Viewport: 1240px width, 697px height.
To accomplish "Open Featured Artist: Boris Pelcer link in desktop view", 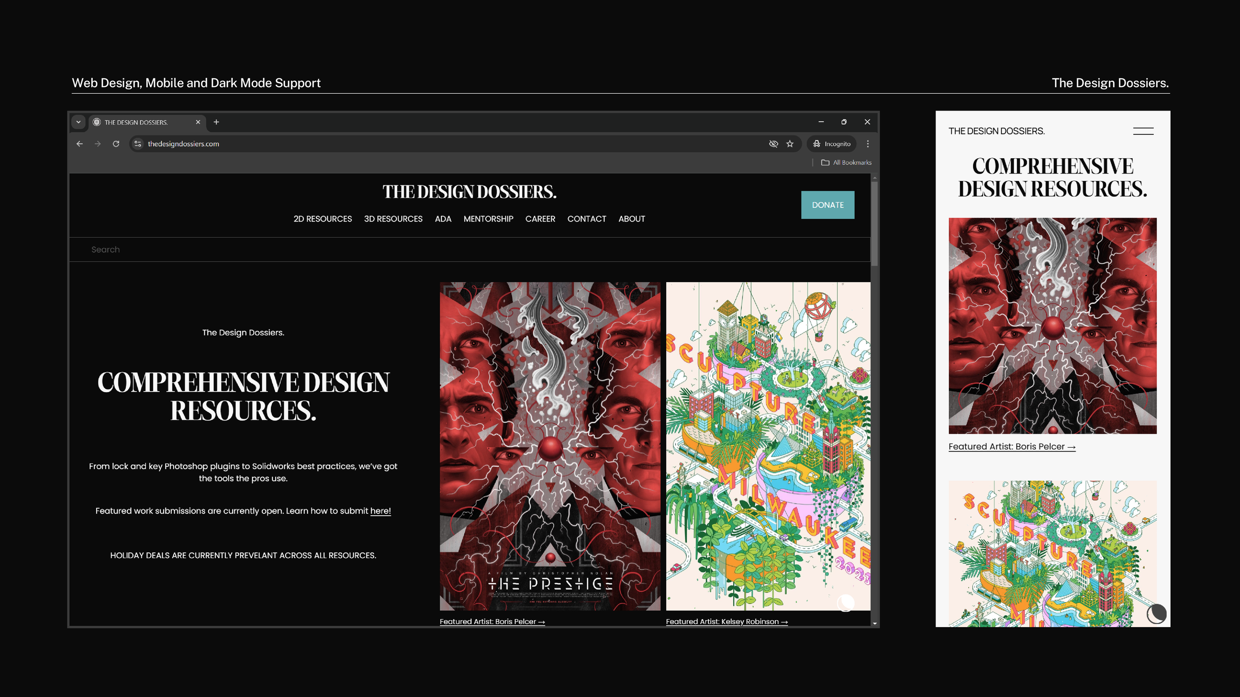I will [x=492, y=622].
